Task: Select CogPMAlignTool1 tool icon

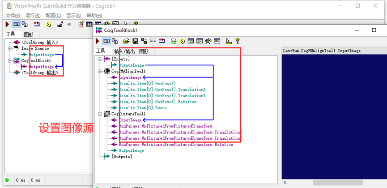Action: pos(107,71)
